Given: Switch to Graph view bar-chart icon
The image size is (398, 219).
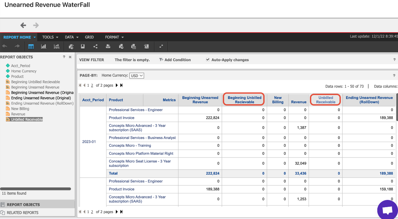Looking at the screenshot, I should 43,46.
